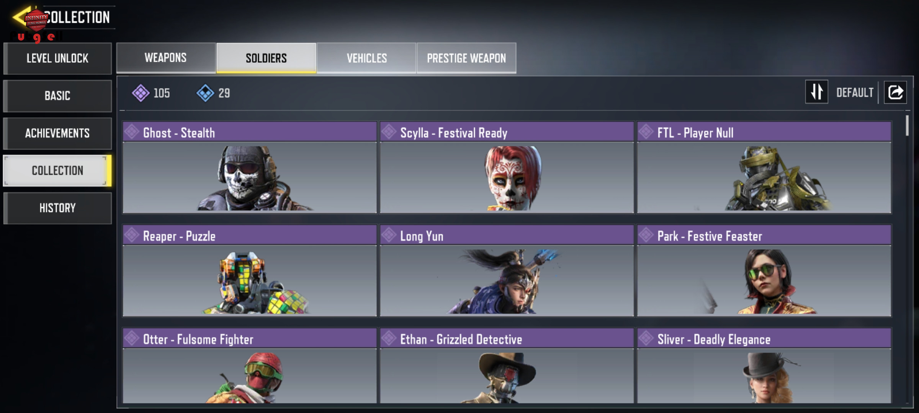Open the ACHIEVEMENTS section
The width and height of the screenshot is (919, 413).
point(57,133)
